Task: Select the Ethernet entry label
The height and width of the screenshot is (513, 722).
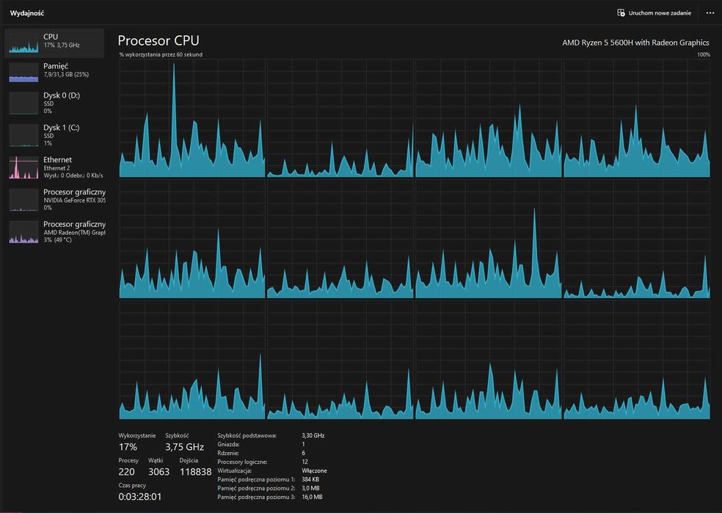Action: pos(57,159)
